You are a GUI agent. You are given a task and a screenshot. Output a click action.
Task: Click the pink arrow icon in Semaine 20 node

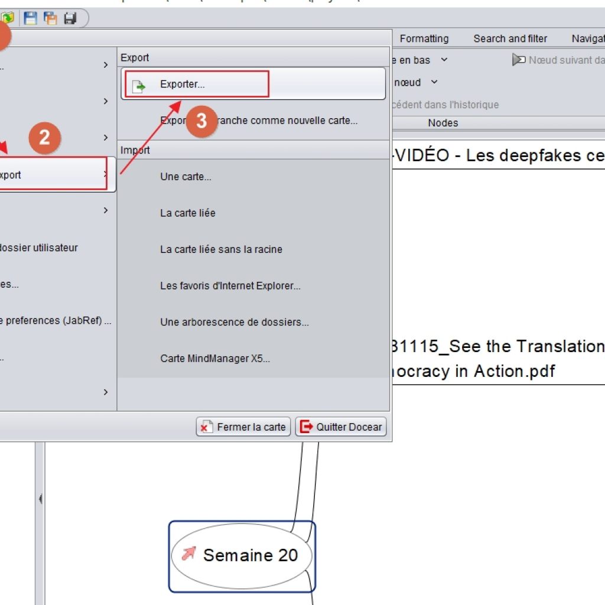(x=188, y=554)
